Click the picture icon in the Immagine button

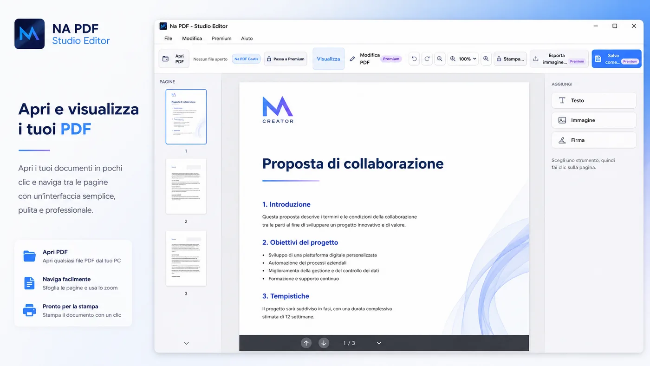562,120
